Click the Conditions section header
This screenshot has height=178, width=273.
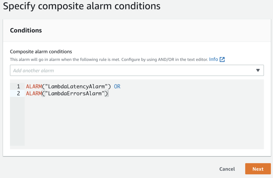(26, 30)
